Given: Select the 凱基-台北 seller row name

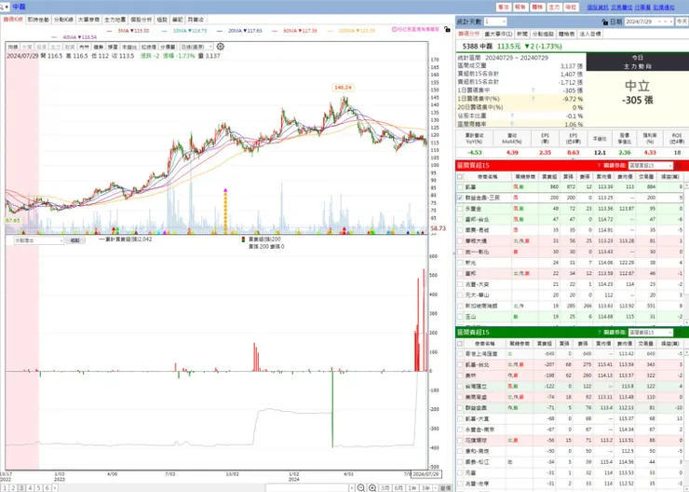Looking at the screenshot, I should (477, 364).
